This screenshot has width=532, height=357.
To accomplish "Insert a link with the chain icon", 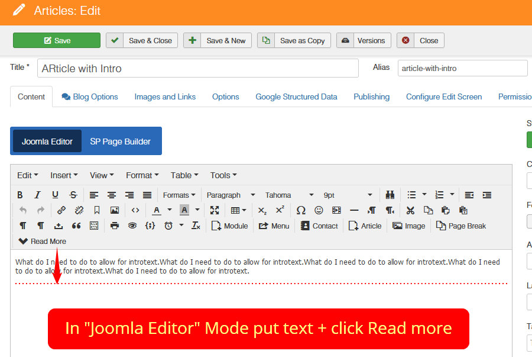I will (61, 210).
